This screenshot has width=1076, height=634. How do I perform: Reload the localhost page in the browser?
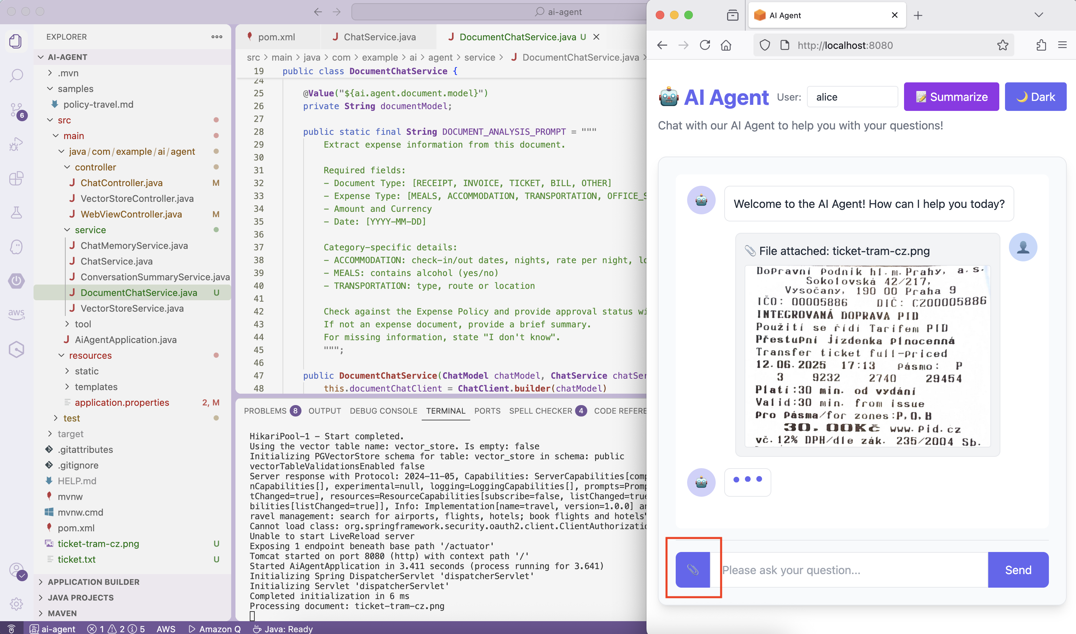[705, 45]
